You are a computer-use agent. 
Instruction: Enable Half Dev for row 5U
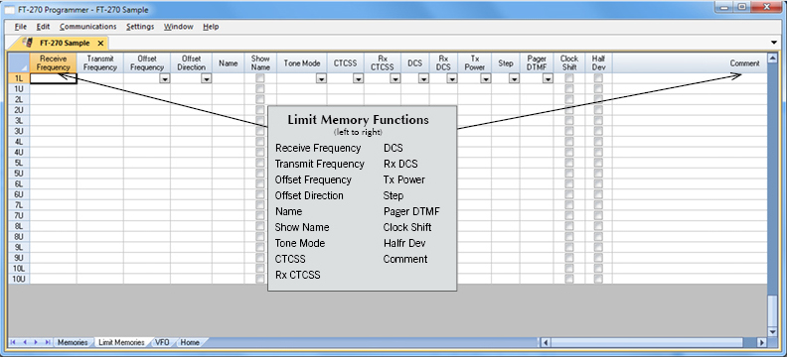[598, 174]
